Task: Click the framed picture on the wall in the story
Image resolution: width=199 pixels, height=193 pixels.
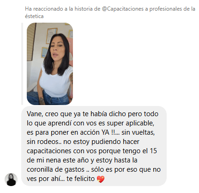Action: coord(51,35)
